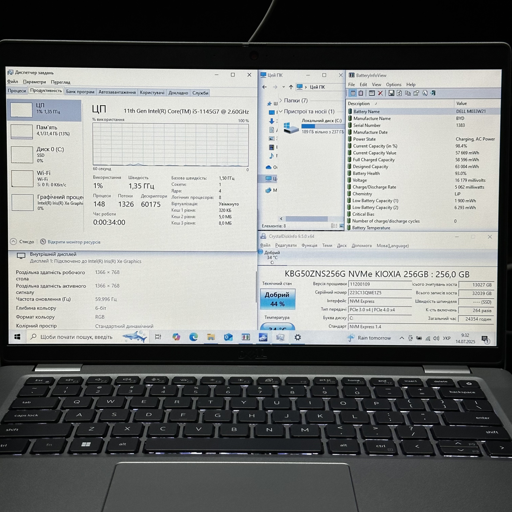Image resolution: width=512 pixels, height=512 pixels.
Task: Save battery report via floppy disk icon
Action: (x=392, y=93)
